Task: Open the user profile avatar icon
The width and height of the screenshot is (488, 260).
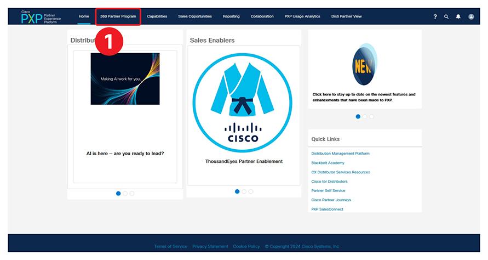Action: point(471,17)
